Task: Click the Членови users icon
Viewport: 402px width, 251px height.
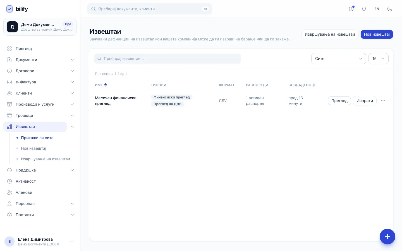Action: 9,192
